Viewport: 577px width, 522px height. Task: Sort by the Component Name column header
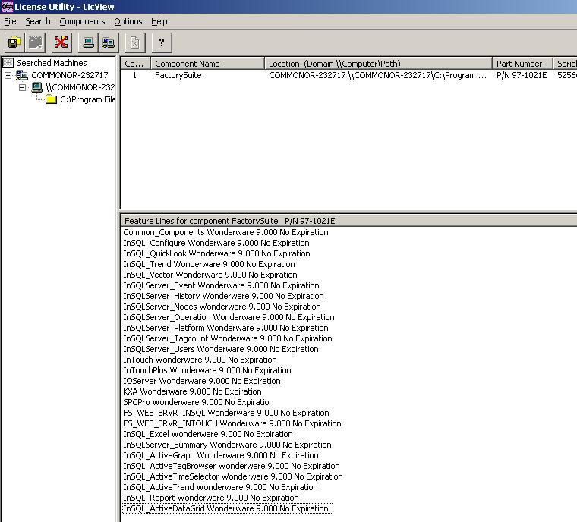click(x=208, y=64)
